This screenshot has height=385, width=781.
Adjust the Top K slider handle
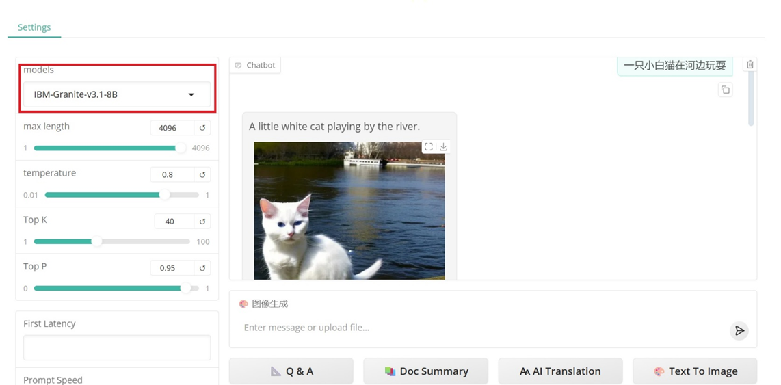[96, 241]
